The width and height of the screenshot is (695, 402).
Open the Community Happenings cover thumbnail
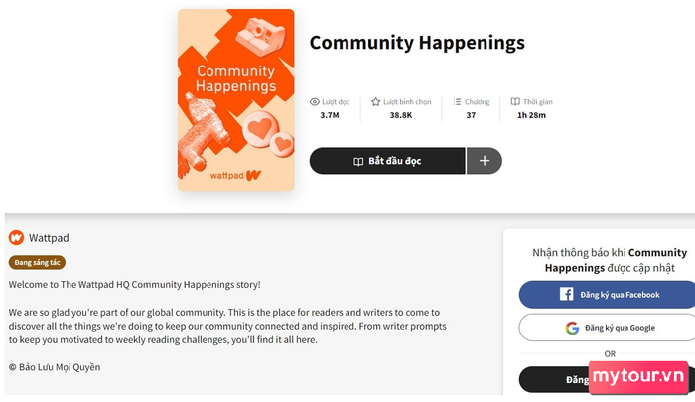pos(236,99)
